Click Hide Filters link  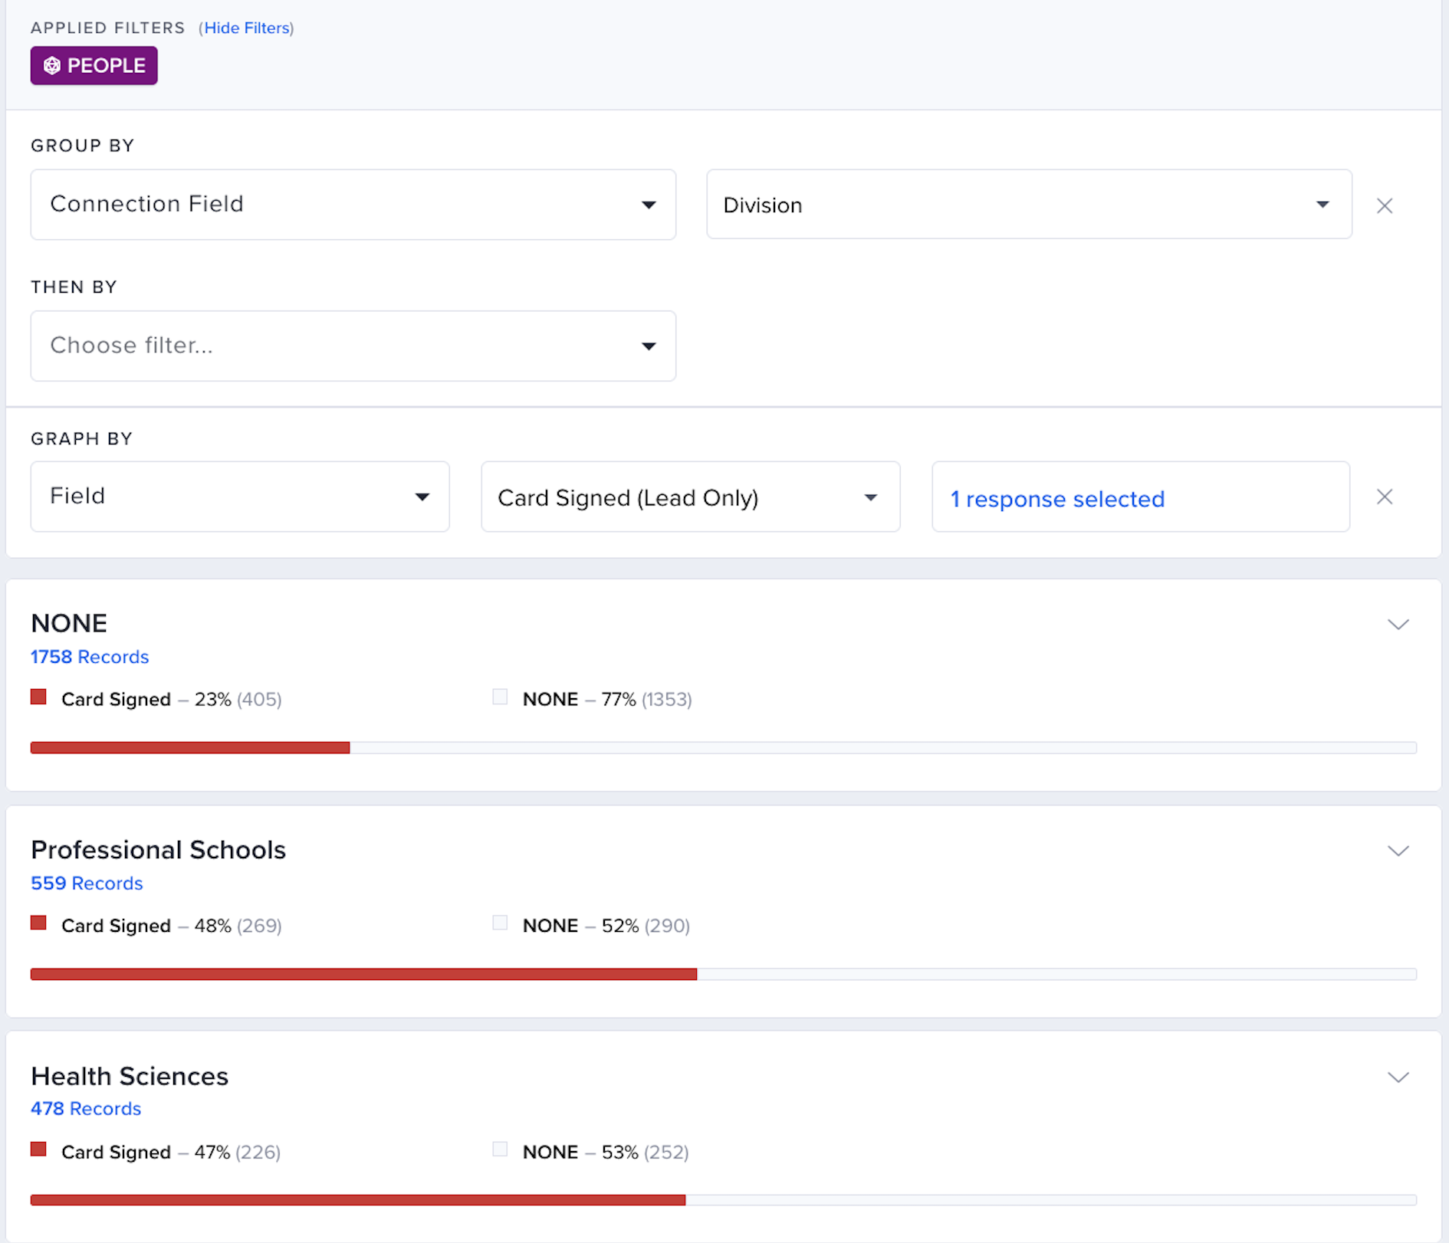click(x=248, y=28)
